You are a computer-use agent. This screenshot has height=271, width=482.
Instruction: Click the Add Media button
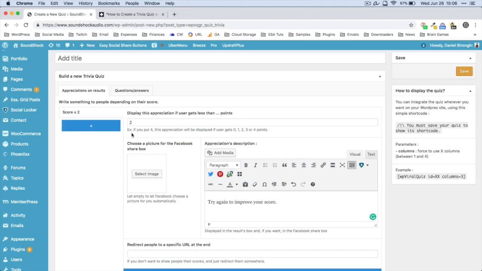[x=220, y=153]
